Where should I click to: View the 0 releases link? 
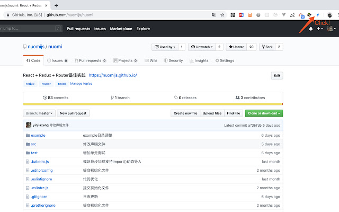point(185,98)
